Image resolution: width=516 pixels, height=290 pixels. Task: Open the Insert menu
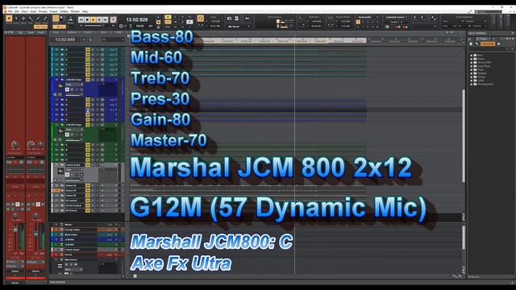[33, 11]
